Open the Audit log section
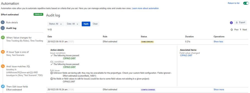This screenshot has height=93, width=250. tap(11, 28)
